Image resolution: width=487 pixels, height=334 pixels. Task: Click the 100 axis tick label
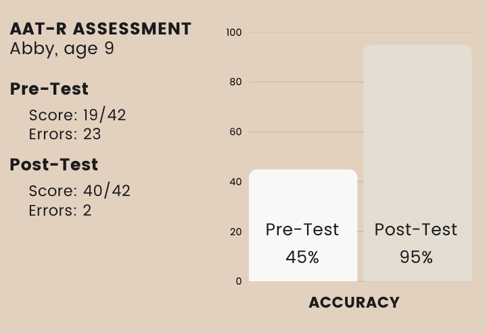point(234,32)
